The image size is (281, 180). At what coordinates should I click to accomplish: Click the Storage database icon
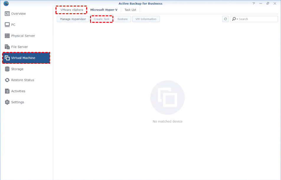click(7, 69)
